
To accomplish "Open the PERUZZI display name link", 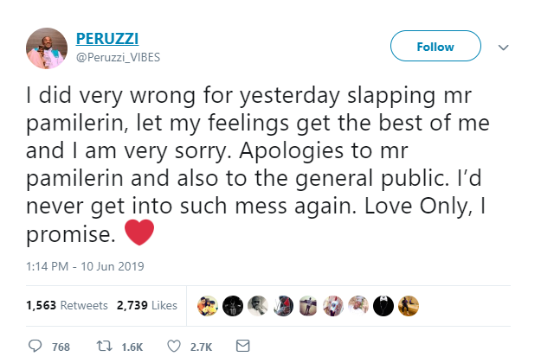I will 106,39.
